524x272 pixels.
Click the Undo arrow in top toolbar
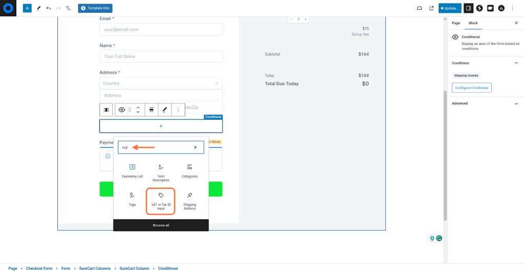click(49, 8)
